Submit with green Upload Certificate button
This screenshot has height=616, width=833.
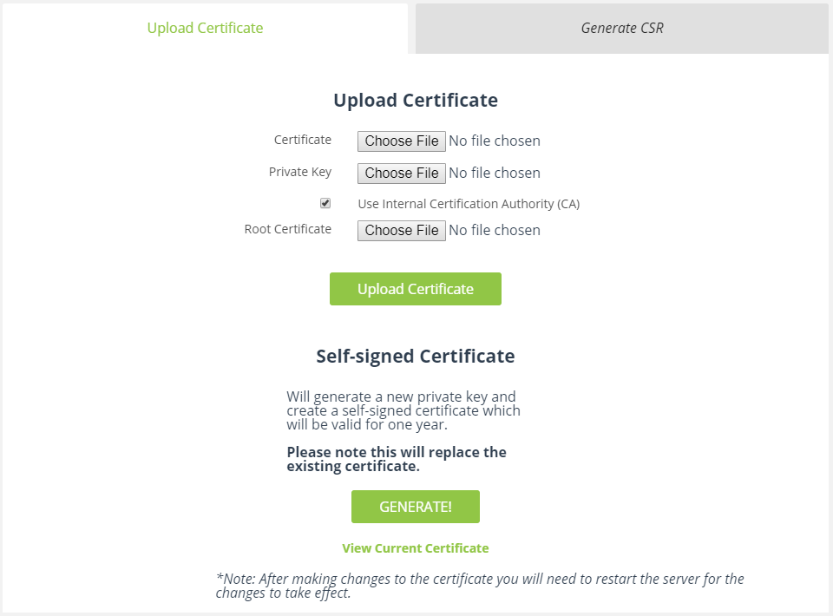click(416, 289)
